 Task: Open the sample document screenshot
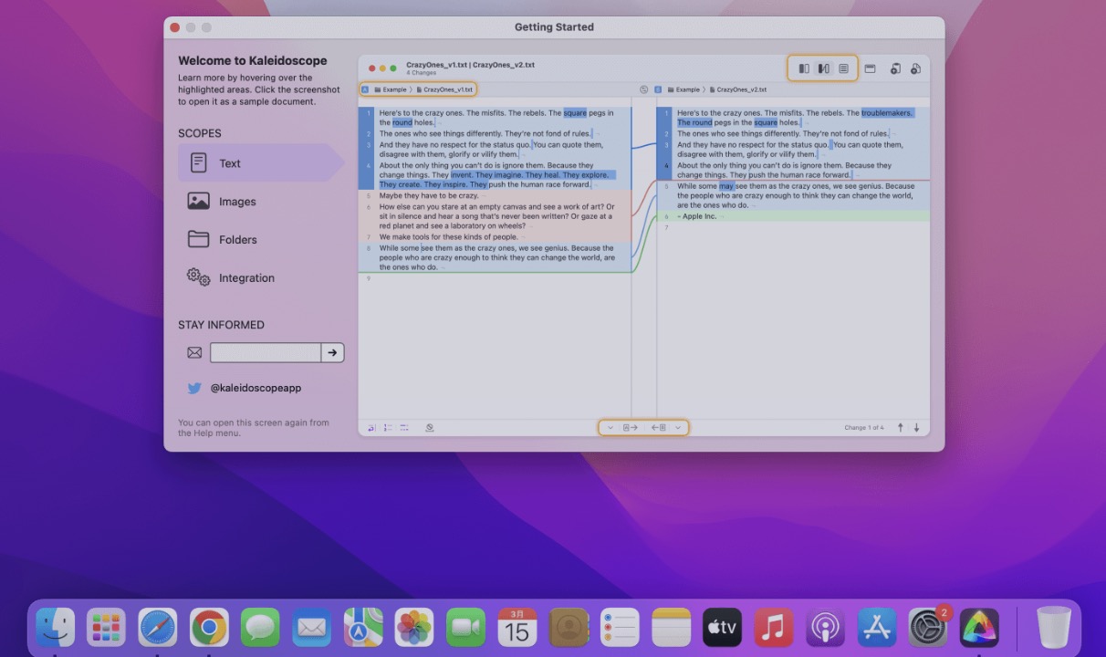(x=644, y=245)
